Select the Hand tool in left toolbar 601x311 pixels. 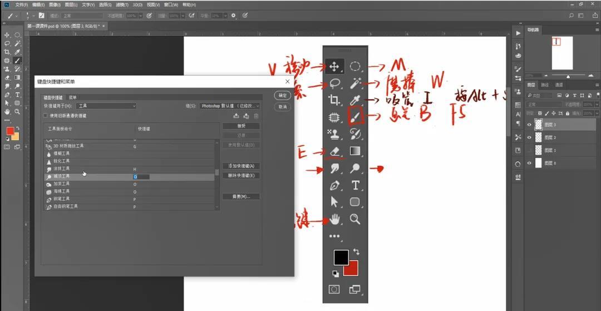tap(7, 111)
